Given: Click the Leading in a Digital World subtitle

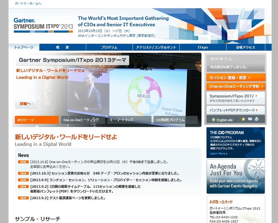Looking at the screenshot, I should pyautogui.click(x=43, y=144).
